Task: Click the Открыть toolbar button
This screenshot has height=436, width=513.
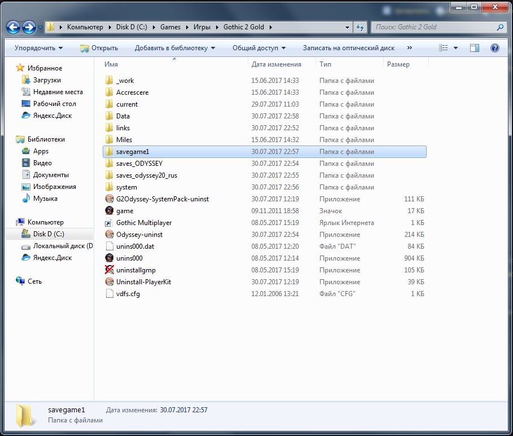Action: [99, 48]
